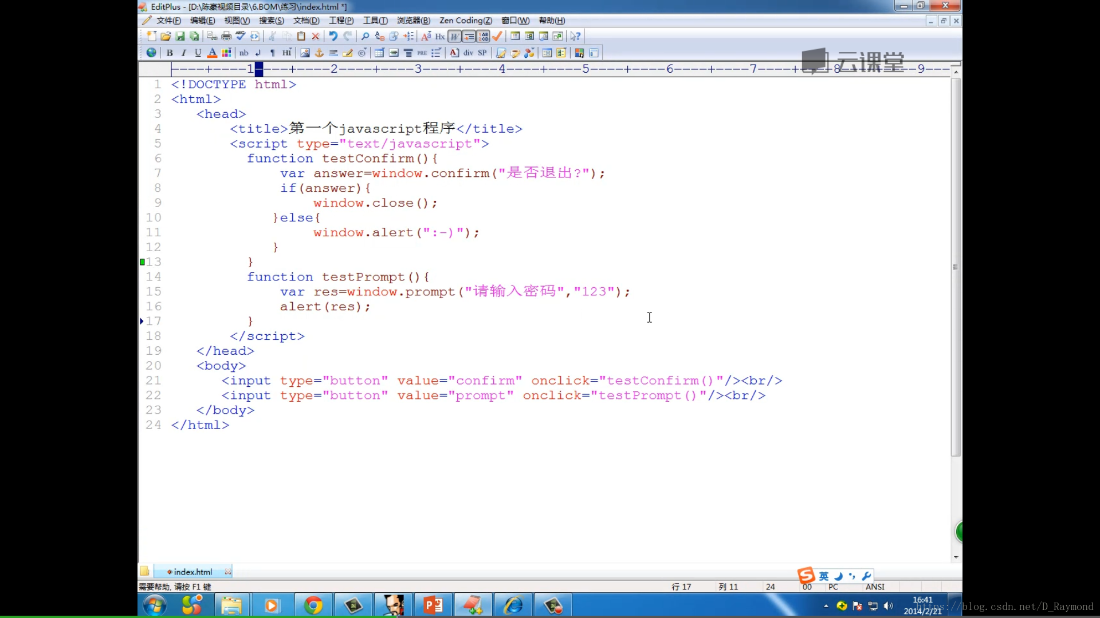Insert SP span tag icon
1100x618 pixels.
(482, 53)
